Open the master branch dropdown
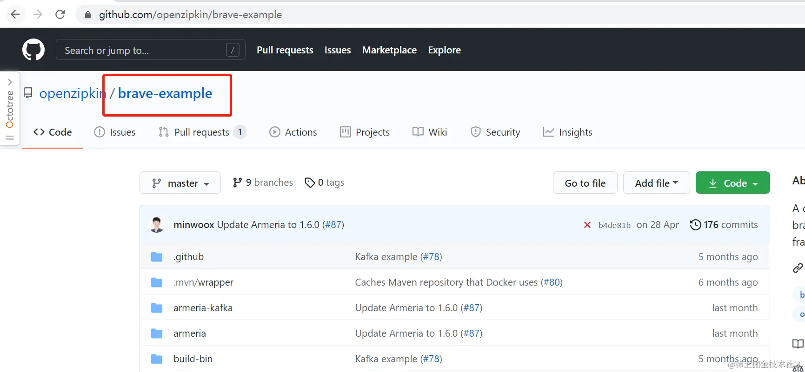Viewport: 805px width, 372px height. (x=180, y=183)
